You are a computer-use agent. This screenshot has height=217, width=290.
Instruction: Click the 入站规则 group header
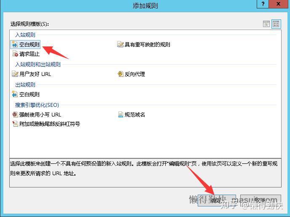click(25, 35)
